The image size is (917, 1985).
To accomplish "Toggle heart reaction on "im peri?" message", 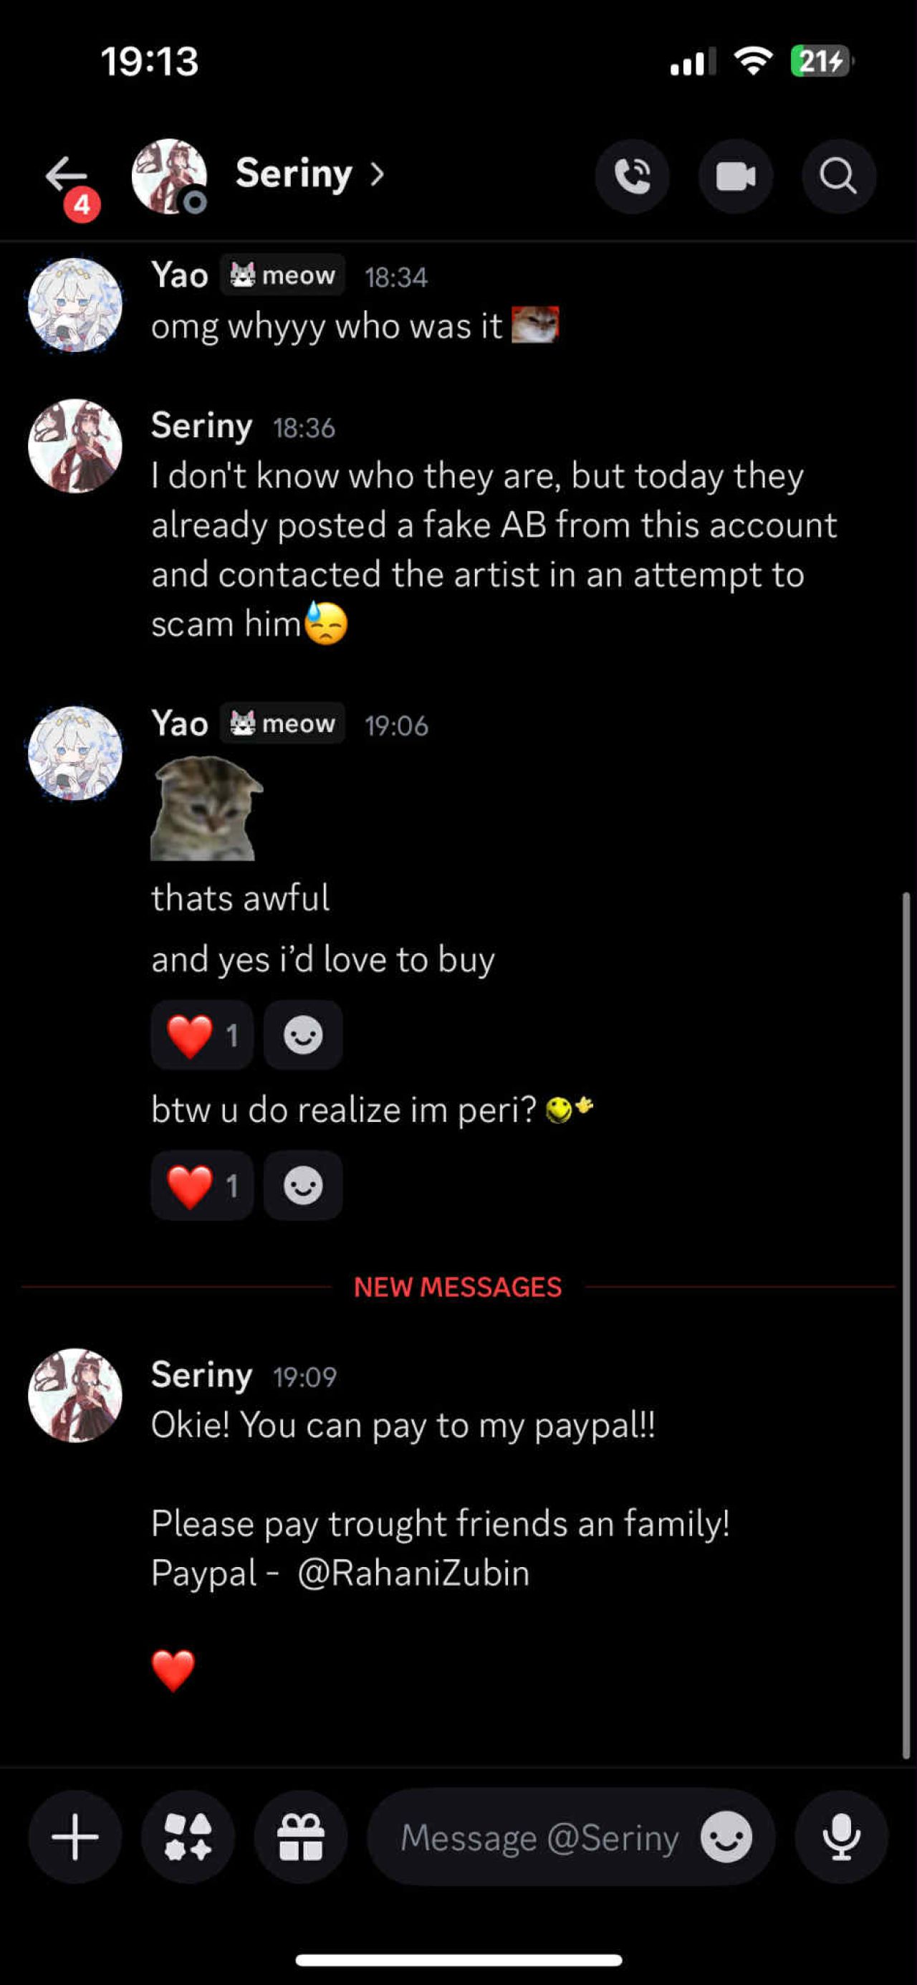I will pyautogui.click(x=202, y=1185).
